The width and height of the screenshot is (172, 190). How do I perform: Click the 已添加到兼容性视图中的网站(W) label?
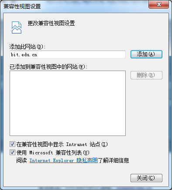(48, 67)
